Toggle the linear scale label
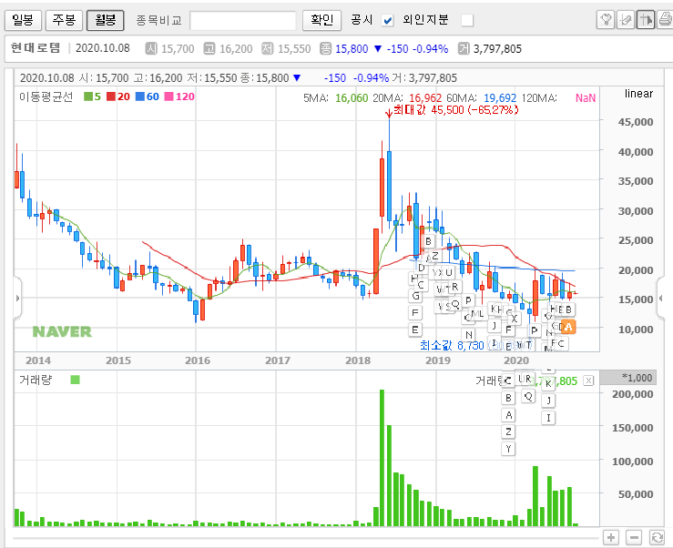Viewport: 673px width, 548px height. (x=638, y=94)
